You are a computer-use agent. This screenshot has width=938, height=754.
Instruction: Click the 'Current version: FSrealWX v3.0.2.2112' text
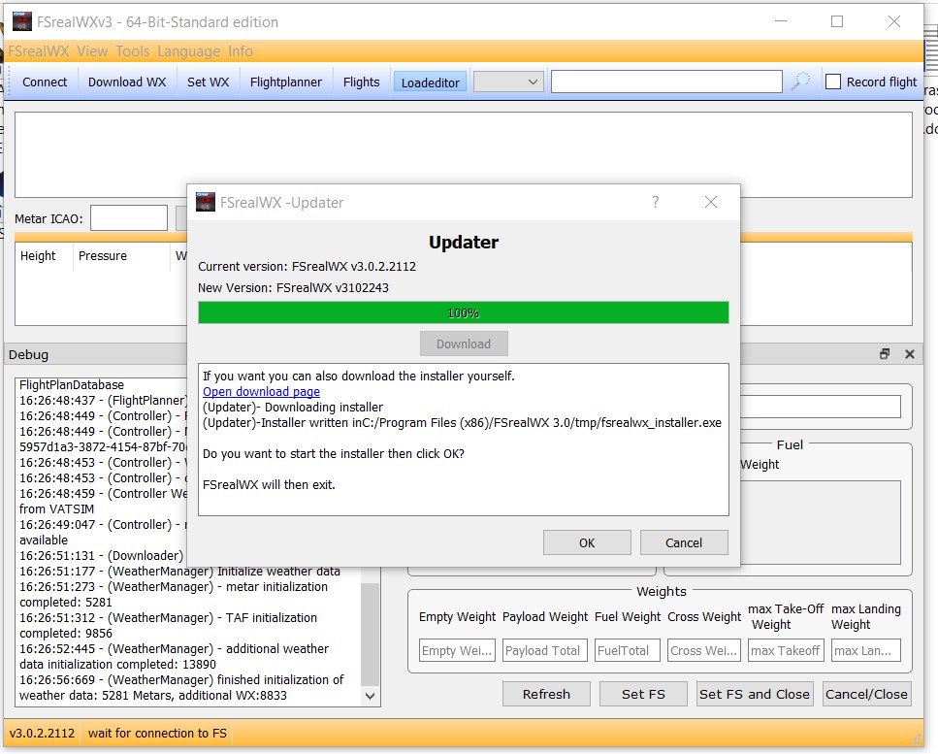coord(307,266)
